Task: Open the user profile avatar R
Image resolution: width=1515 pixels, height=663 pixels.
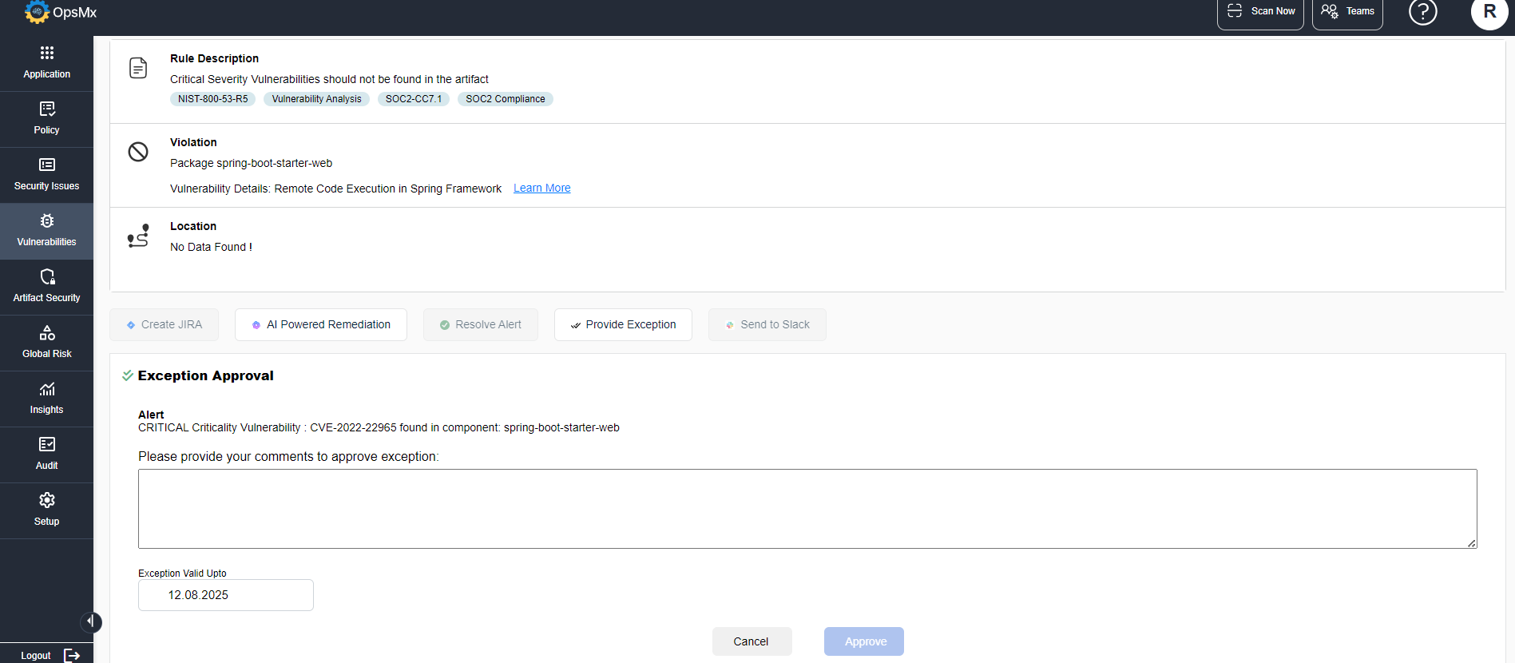Action: [1489, 13]
